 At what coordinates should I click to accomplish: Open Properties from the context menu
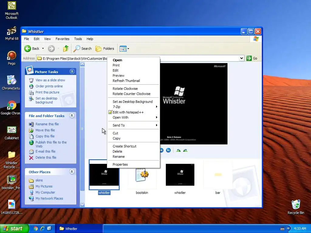point(134,164)
